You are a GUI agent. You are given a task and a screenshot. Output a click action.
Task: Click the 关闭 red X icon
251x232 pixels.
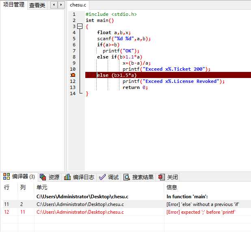point(161,177)
